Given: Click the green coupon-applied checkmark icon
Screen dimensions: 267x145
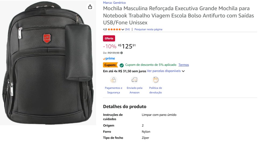Looking at the screenshot, I should [x=122, y=65].
